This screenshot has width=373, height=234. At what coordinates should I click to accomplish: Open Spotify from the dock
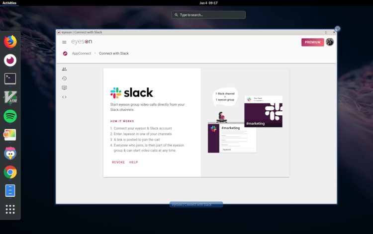(10, 116)
